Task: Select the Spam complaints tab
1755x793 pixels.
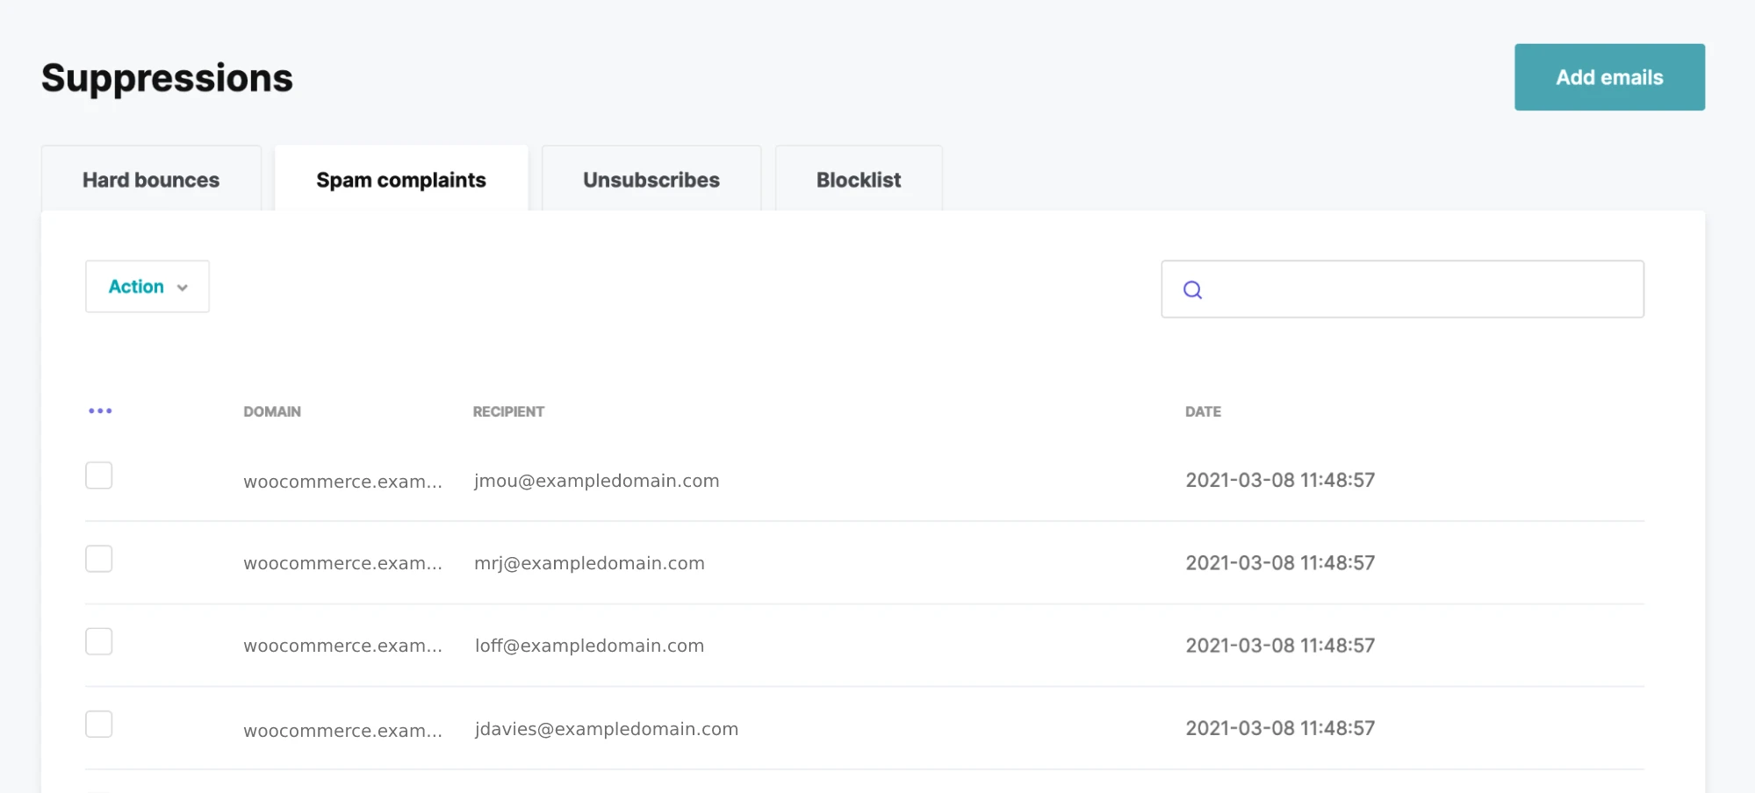Action: [401, 180]
